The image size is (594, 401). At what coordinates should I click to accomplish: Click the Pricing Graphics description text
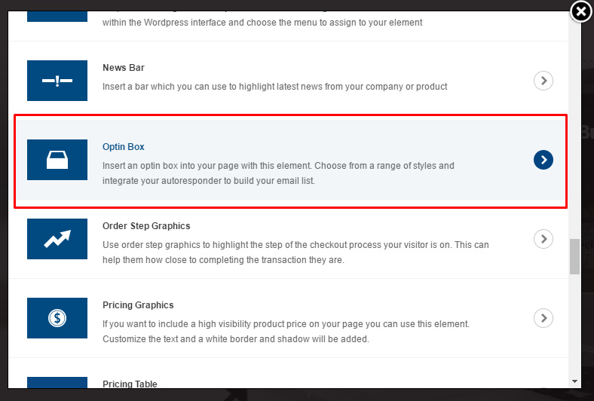click(286, 332)
